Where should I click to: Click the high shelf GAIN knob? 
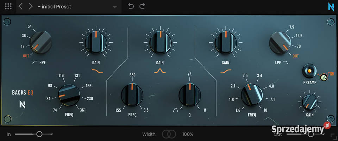pos(226,42)
